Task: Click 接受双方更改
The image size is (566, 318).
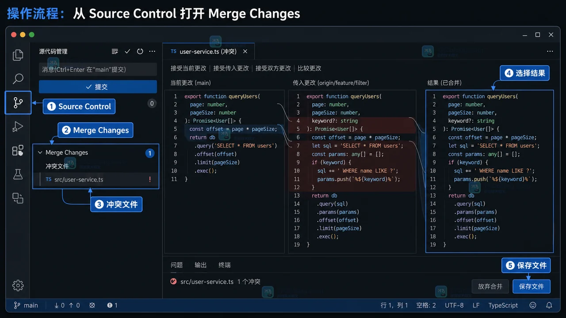Action: (273, 68)
